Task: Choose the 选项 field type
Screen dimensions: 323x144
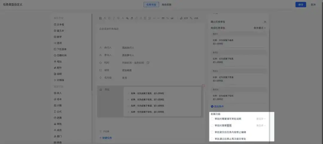Action: coord(58,43)
